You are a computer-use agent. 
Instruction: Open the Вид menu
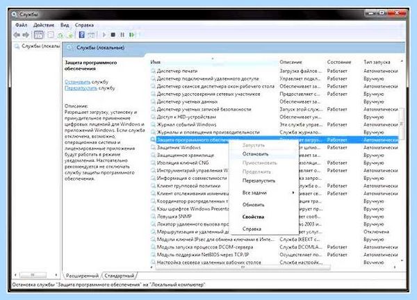[x=65, y=25]
